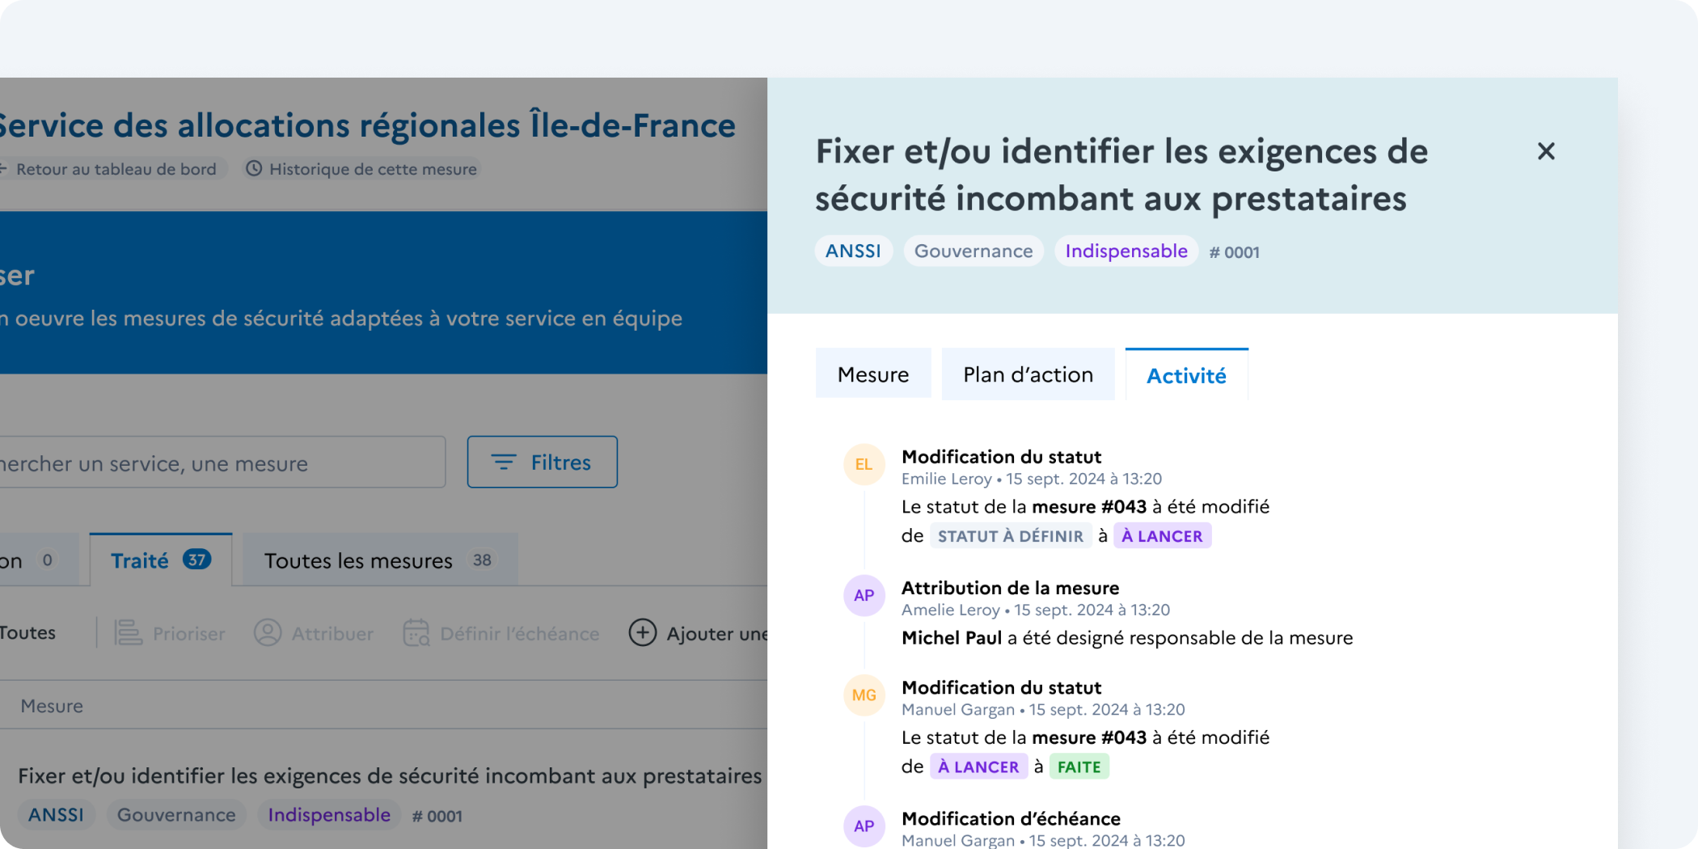Click the filter lines icon in Filtres
Viewport: 1698px width, 849px height.
tap(504, 463)
